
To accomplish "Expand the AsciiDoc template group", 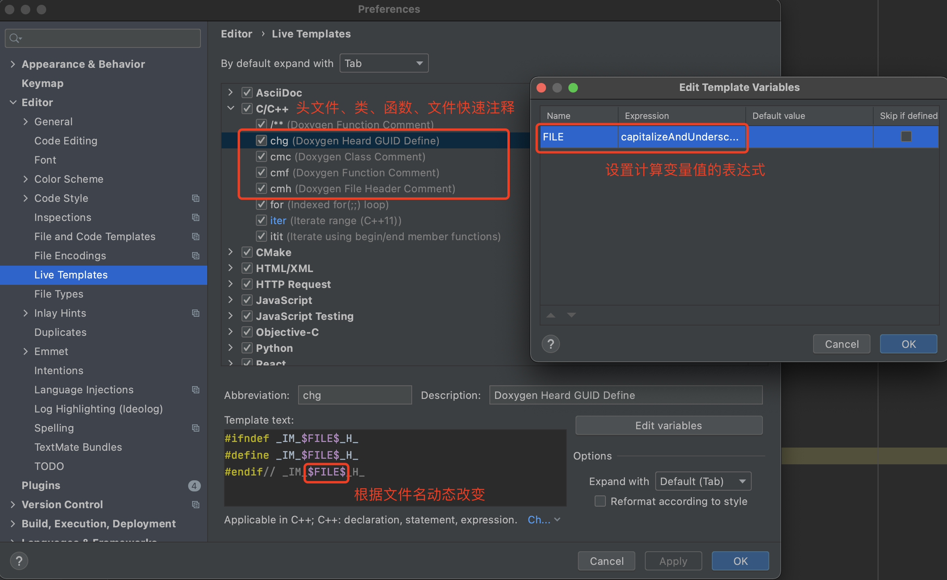I will click(231, 92).
